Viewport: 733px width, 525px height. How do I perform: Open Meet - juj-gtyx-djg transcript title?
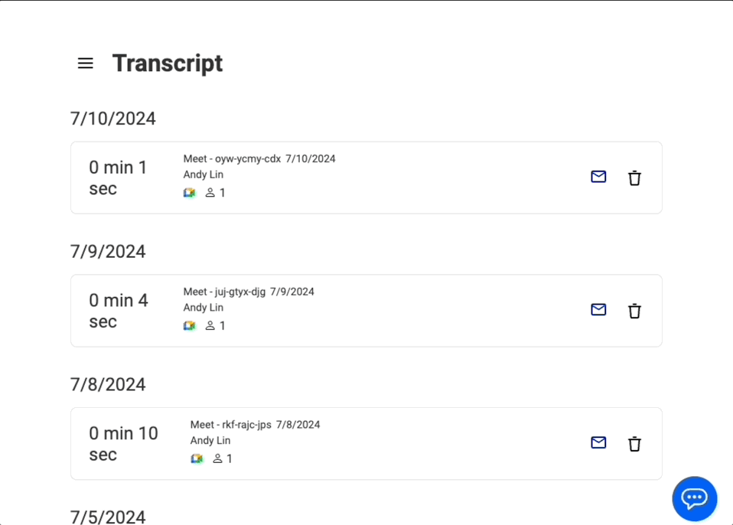click(x=224, y=292)
